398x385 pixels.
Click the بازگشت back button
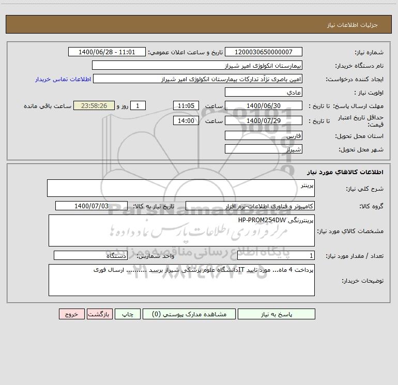point(99,314)
